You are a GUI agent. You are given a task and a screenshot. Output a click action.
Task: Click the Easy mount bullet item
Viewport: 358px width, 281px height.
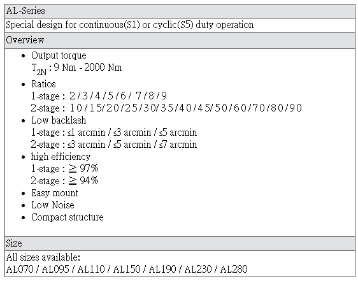(55, 193)
